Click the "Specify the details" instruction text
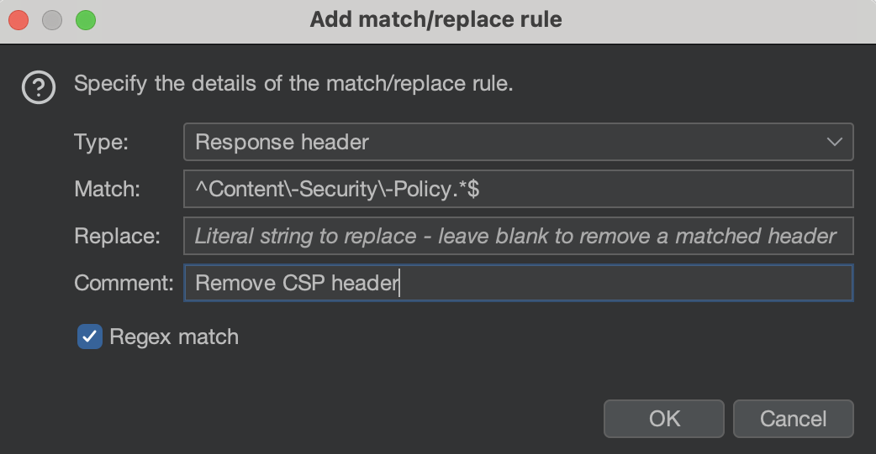The height and width of the screenshot is (454, 876). (293, 85)
